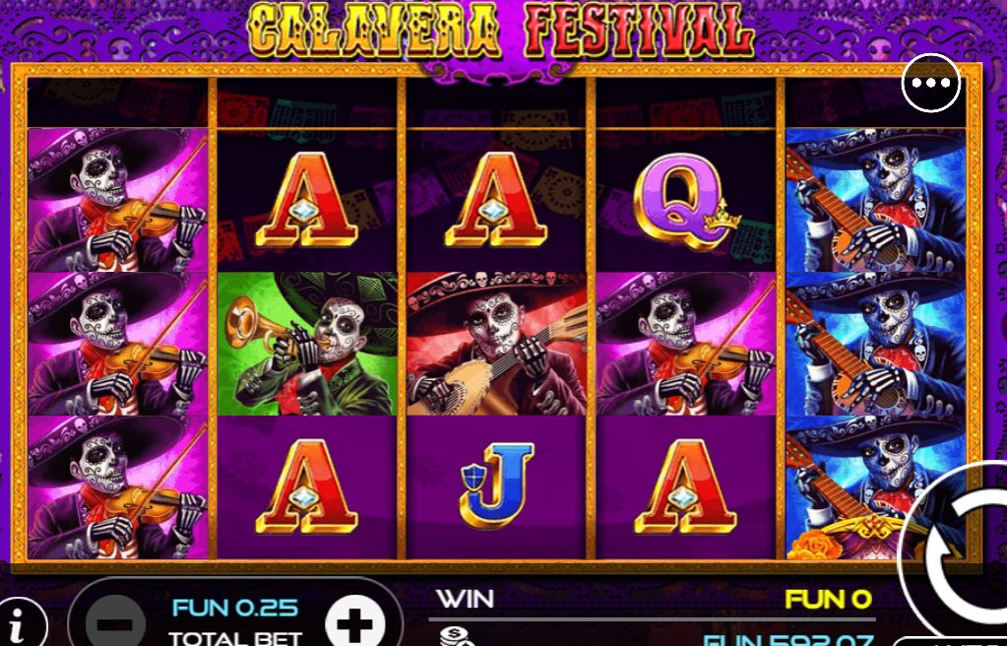Open the info paytable icon
1007x646 pixels.
[20, 622]
